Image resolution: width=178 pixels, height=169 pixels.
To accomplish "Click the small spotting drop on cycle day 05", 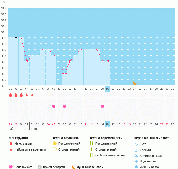I will pyautogui.click(x=32, y=95).
